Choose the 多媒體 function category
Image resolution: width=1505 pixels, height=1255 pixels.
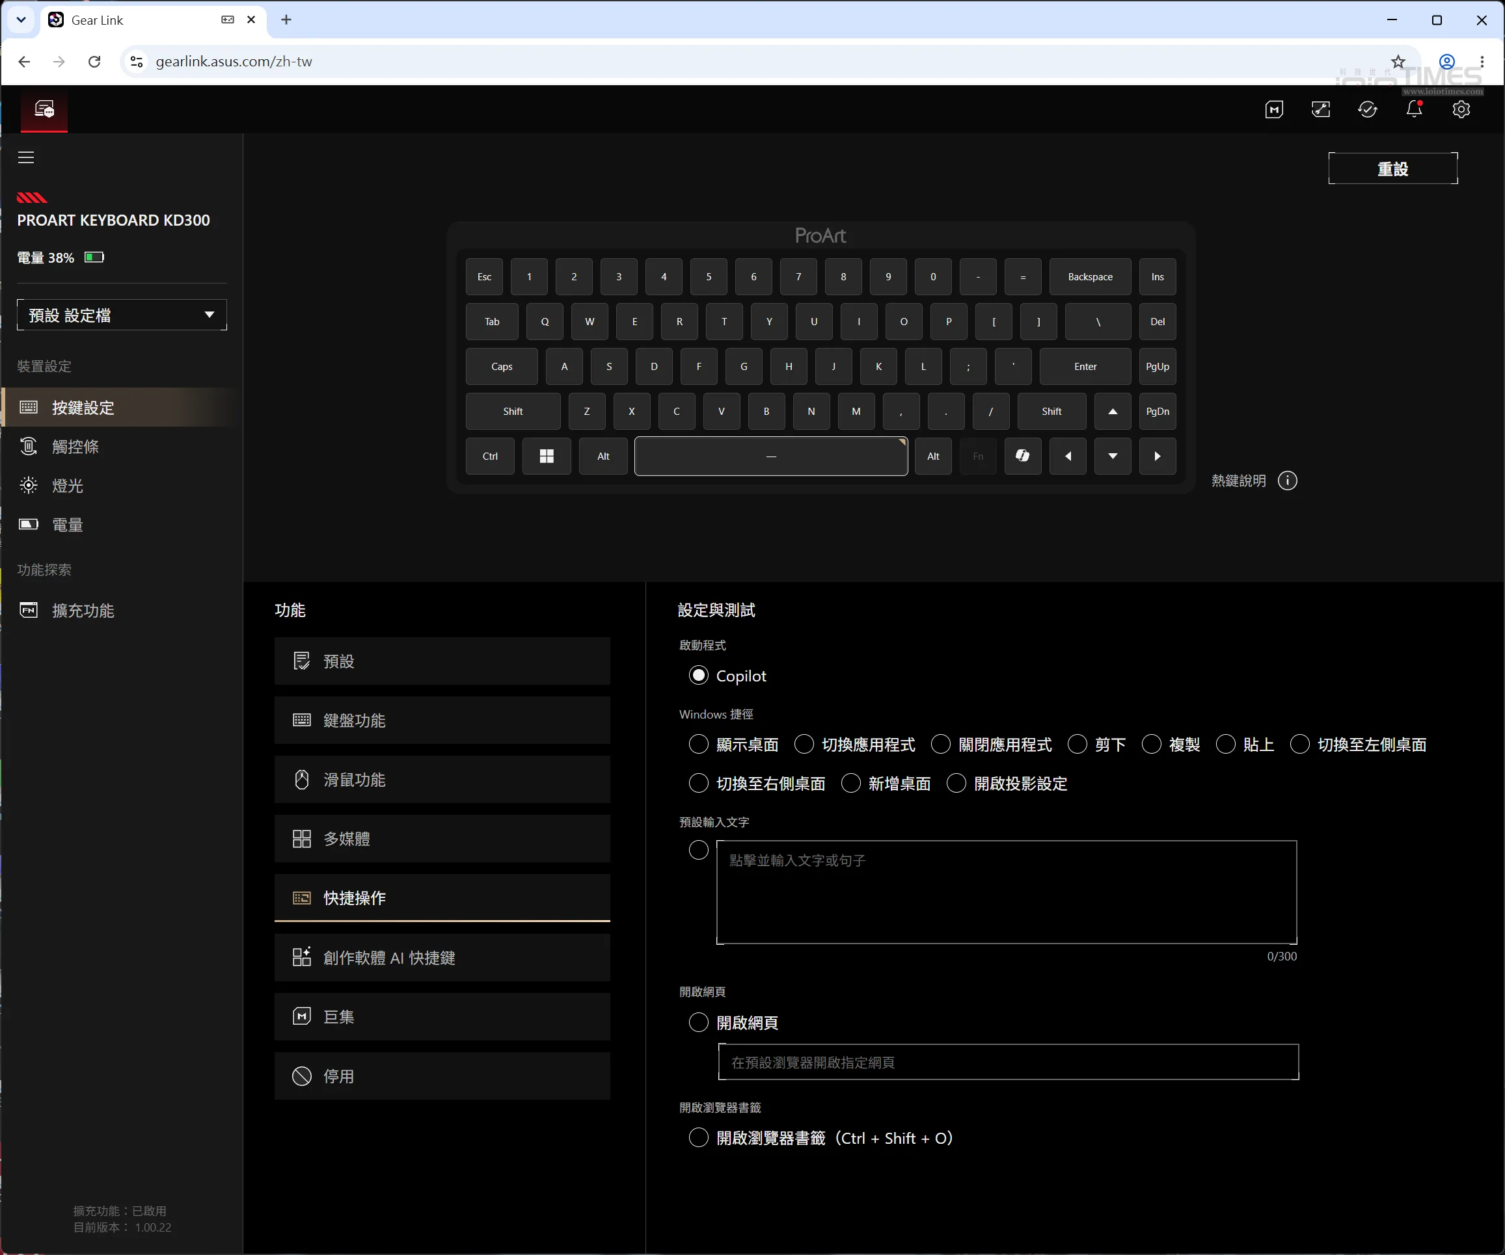coord(442,839)
